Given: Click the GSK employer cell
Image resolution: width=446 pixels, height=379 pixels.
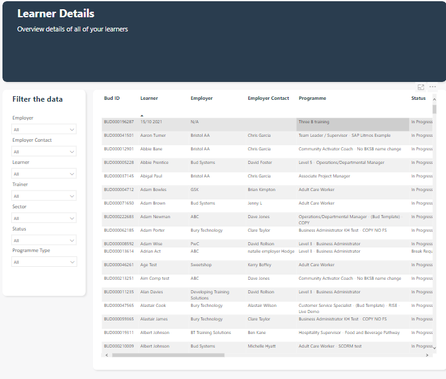Looking at the screenshot, I should click(195, 190).
